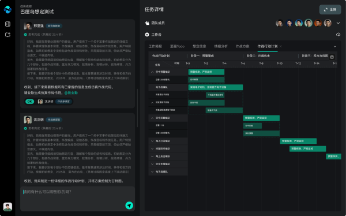Viewport: 346px width, 216px height.
Task: Expand the 海上打击编队 row
Action: point(152,141)
